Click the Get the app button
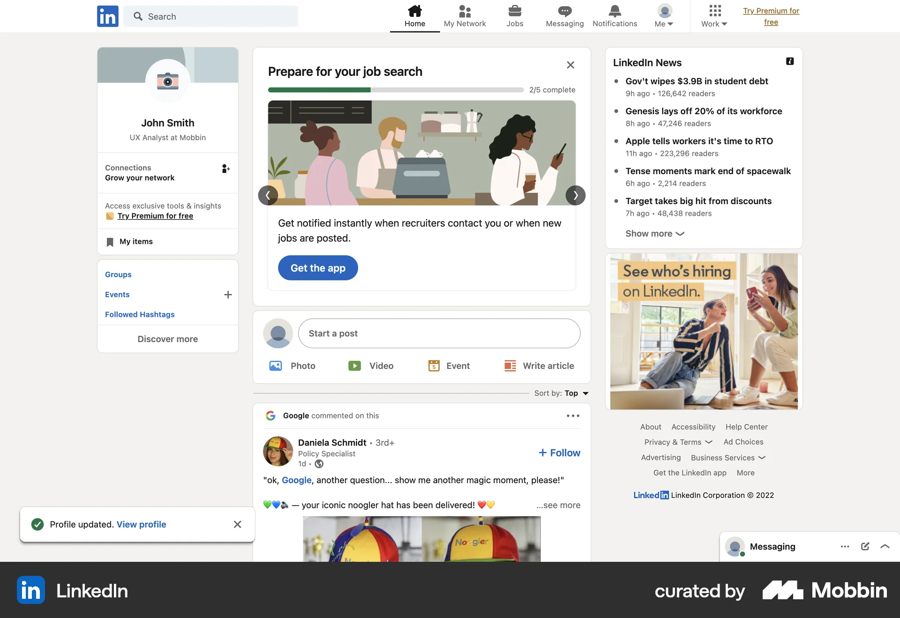Viewport: 900px width, 618px height. 317,268
